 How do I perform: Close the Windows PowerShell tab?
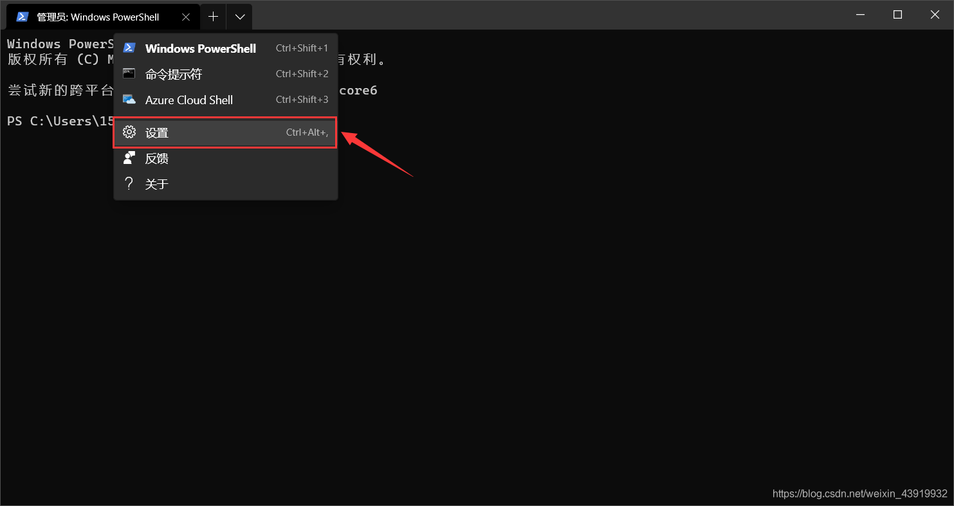[x=186, y=17]
